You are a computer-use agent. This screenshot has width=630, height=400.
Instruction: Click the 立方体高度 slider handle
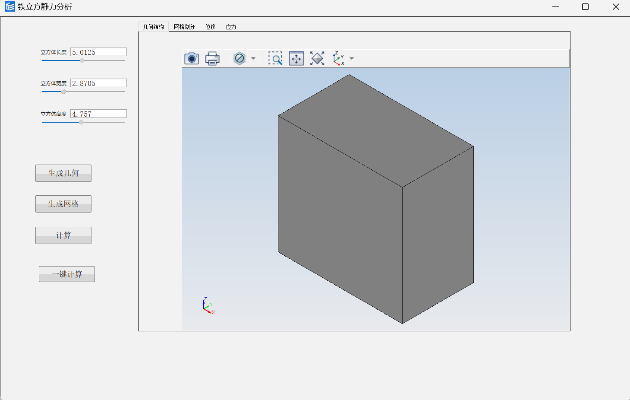[81, 122]
